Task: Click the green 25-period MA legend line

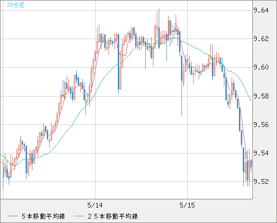Action: click(79, 216)
